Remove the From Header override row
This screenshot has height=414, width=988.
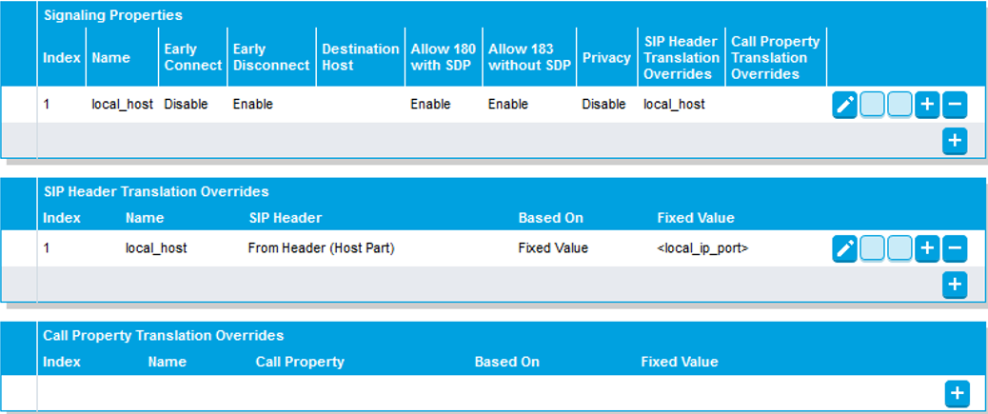coord(955,248)
